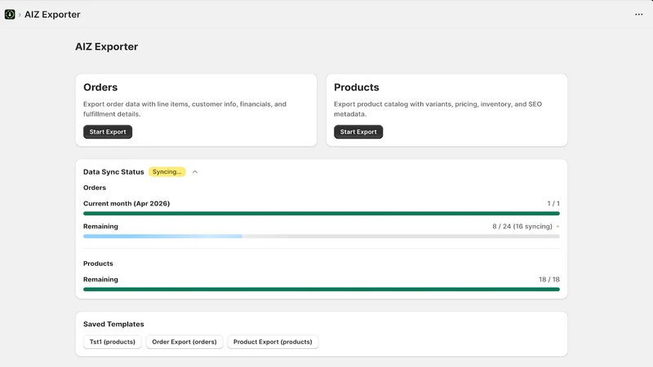Click the 'Export order data with line items' description
The width and height of the screenshot is (653, 367).
[185, 109]
